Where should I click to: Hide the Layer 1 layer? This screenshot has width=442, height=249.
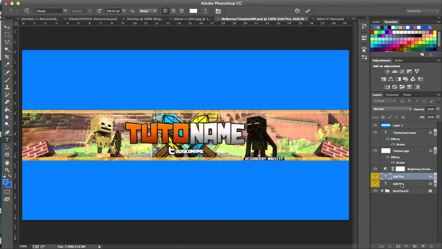coord(375,125)
